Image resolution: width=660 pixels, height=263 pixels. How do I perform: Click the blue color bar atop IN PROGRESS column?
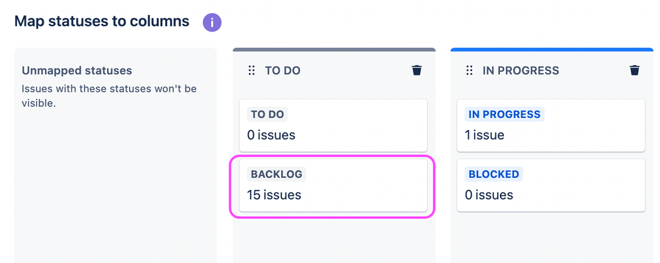[552, 49]
